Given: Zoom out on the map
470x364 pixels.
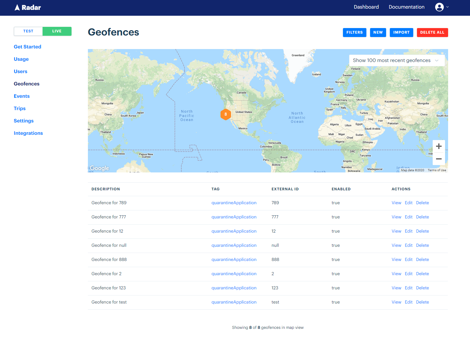Looking at the screenshot, I should click(x=439, y=159).
